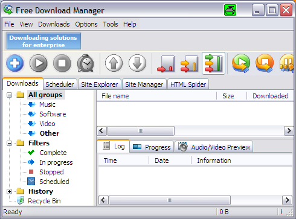Select heavy traffic mode icon
This screenshot has height=219, width=296.
pyautogui.click(x=213, y=63)
